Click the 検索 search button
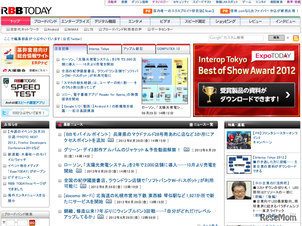Image resolution: width=302 pixels, height=226 pixels. 276,38
